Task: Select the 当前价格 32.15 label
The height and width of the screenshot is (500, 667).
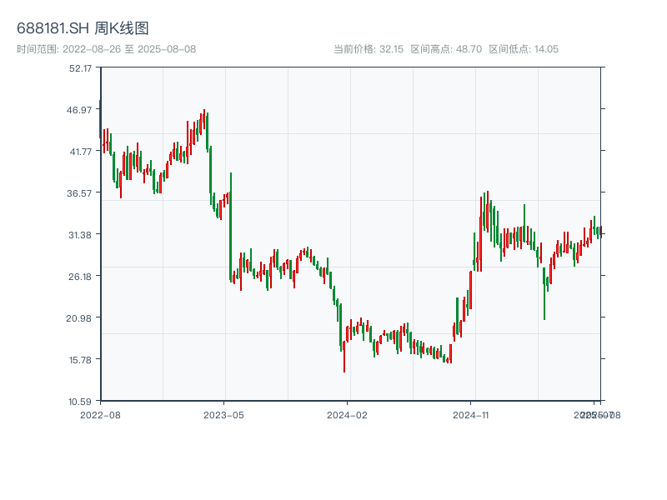Action: pos(368,49)
